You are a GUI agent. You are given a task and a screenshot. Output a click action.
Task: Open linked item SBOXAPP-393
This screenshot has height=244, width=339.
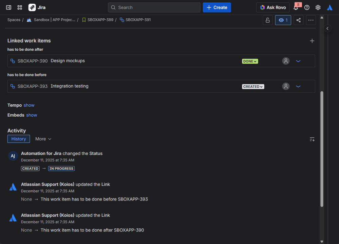pos(33,86)
